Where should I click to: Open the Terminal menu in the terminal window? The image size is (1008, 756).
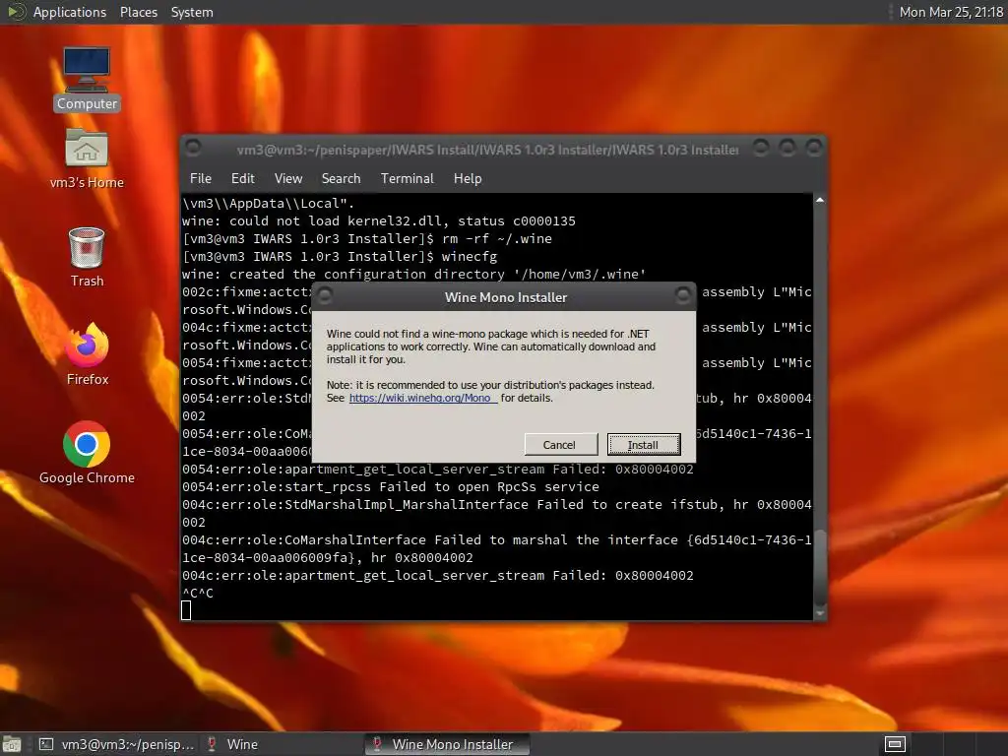click(x=407, y=179)
